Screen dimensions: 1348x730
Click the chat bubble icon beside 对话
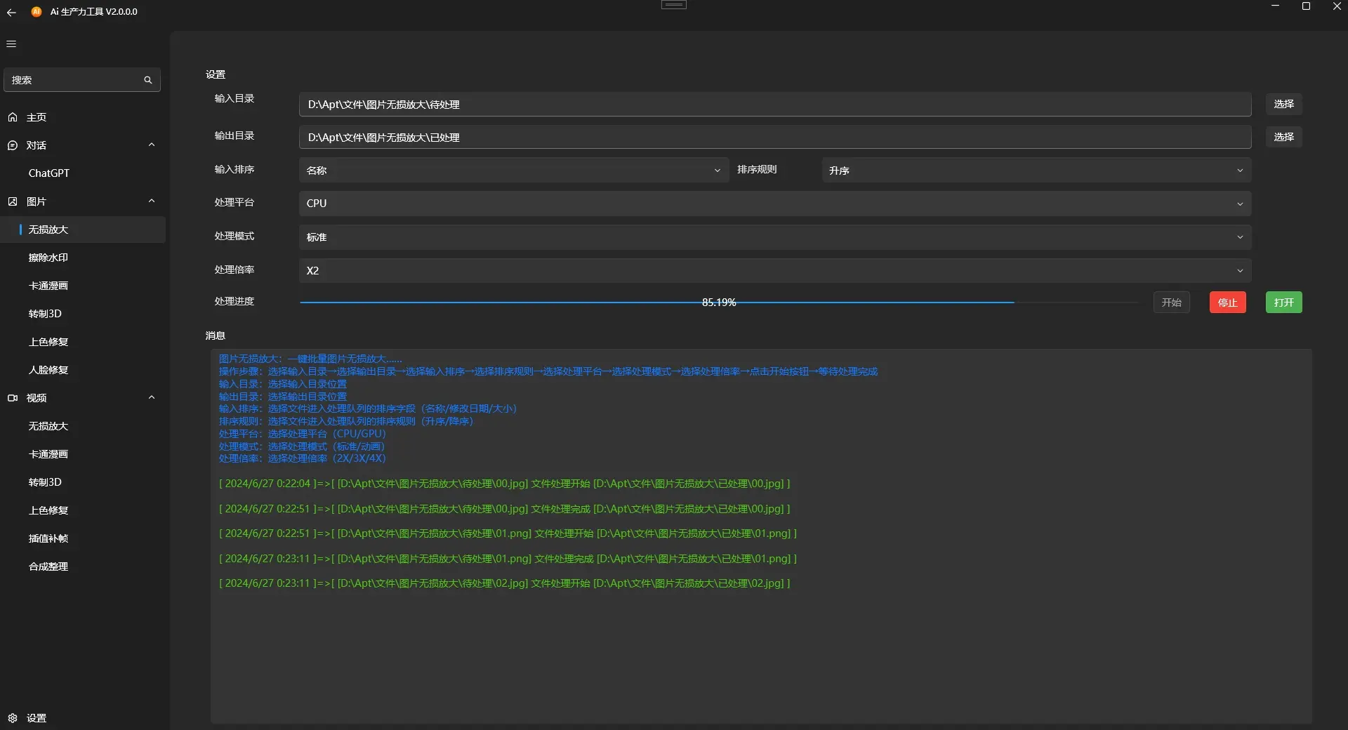(x=13, y=145)
